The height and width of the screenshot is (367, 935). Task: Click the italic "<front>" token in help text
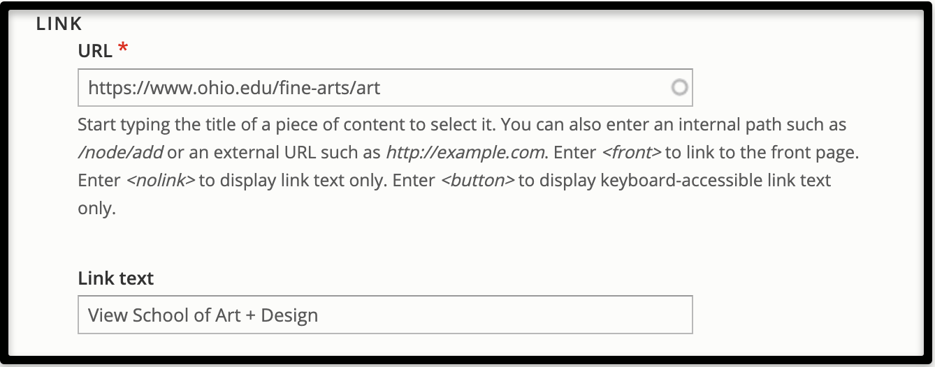(631, 153)
